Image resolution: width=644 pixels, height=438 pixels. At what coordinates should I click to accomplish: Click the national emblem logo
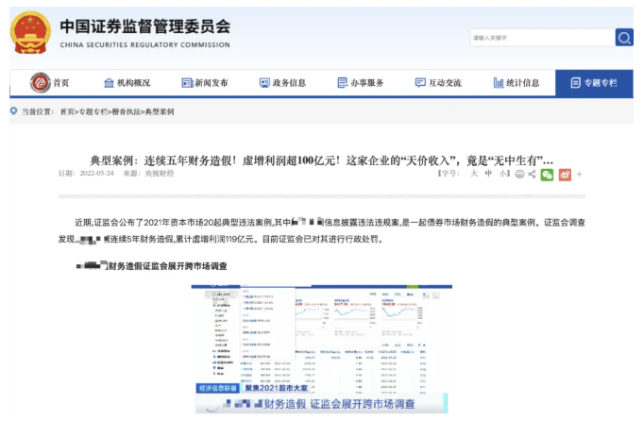pos(32,32)
